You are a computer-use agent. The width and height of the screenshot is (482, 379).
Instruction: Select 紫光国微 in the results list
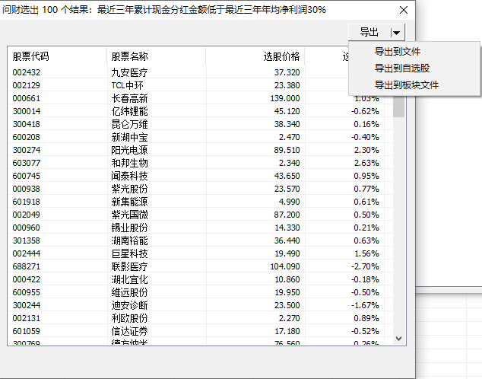[x=129, y=215]
